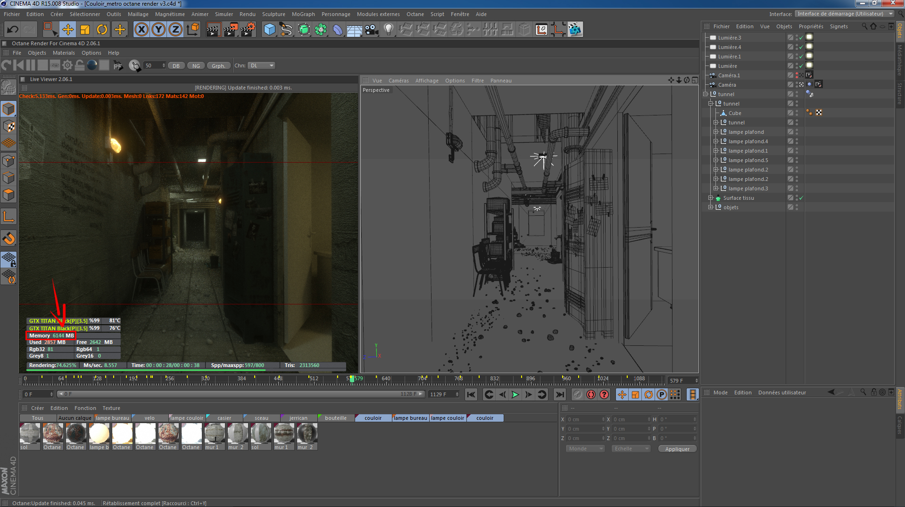The image size is (905, 507).
Task: Select the jerrican material layer tab
Action: (298, 418)
